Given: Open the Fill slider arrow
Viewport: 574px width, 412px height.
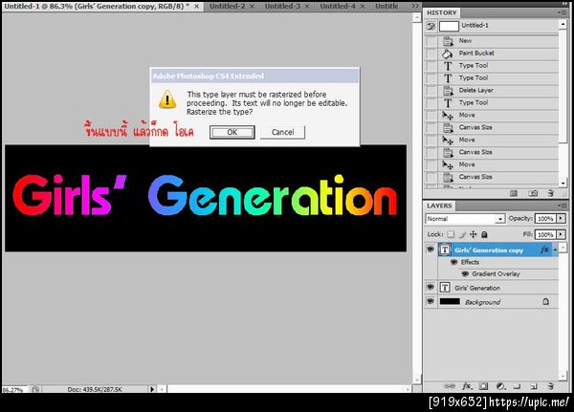Looking at the screenshot, I should coord(561,234).
